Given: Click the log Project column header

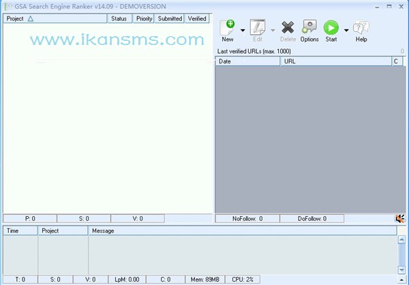Looking at the screenshot, I should click(x=63, y=230).
